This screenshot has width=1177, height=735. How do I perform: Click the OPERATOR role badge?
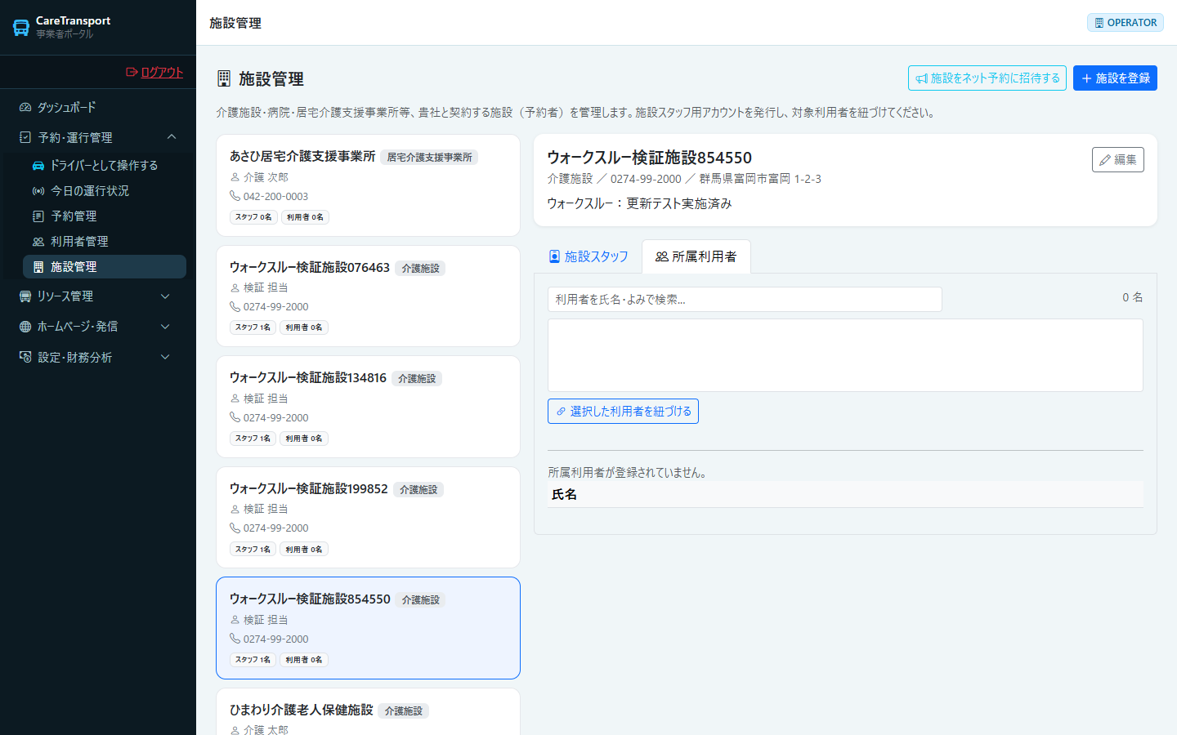pyautogui.click(x=1126, y=23)
